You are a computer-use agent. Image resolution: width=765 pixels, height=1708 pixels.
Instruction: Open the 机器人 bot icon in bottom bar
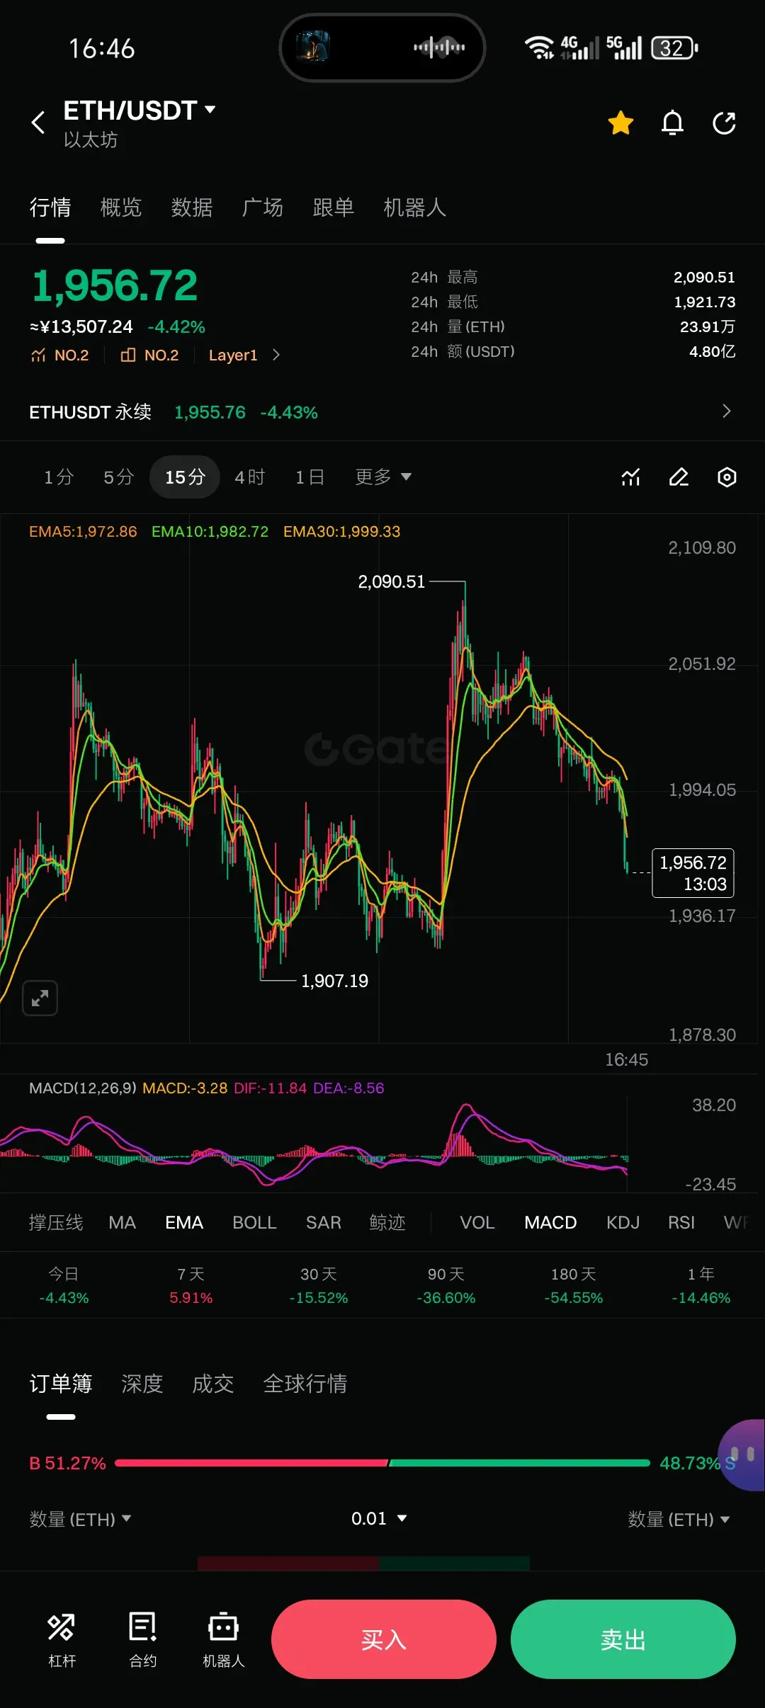pos(223,1639)
